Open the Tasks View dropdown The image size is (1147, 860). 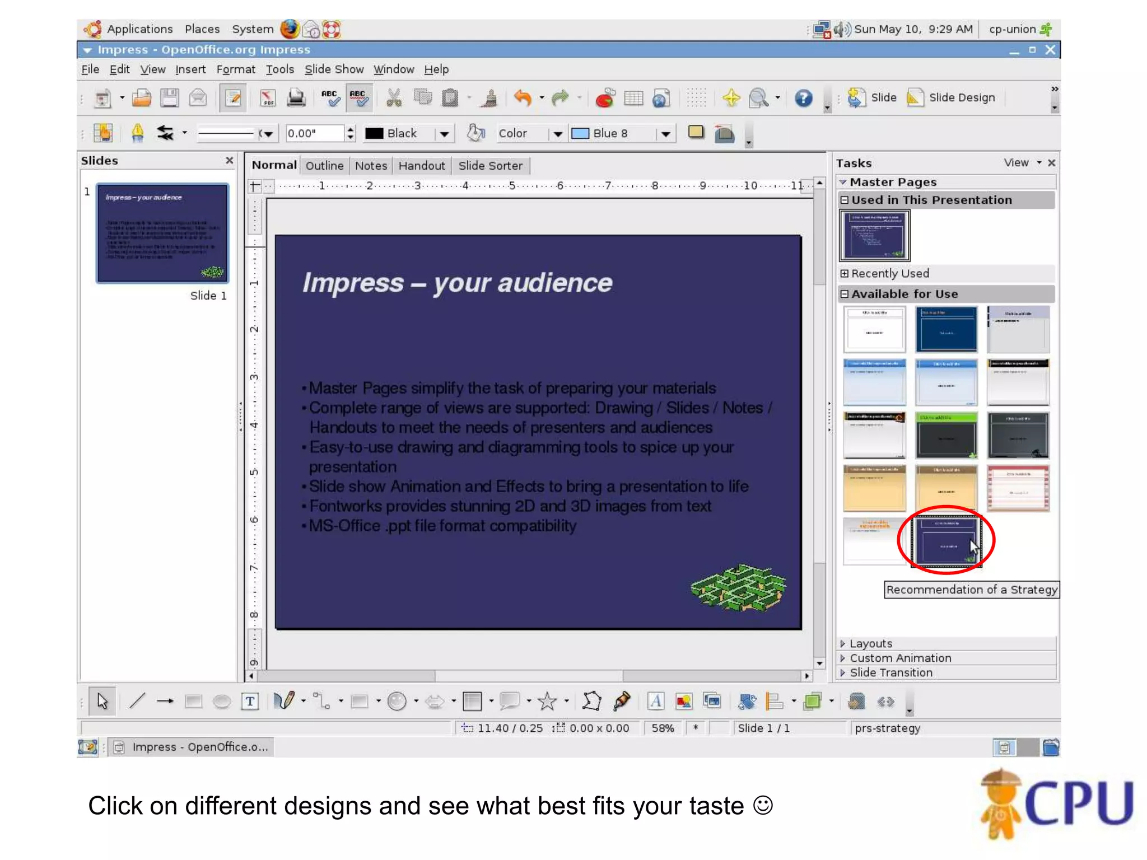[x=1022, y=163]
